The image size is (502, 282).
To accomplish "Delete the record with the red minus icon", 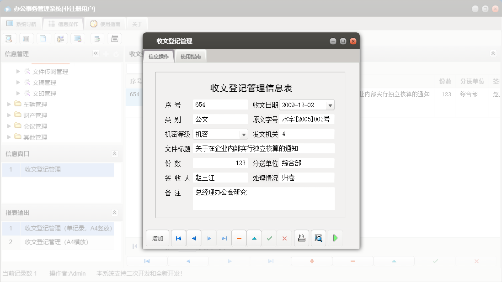I will coord(239,238).
